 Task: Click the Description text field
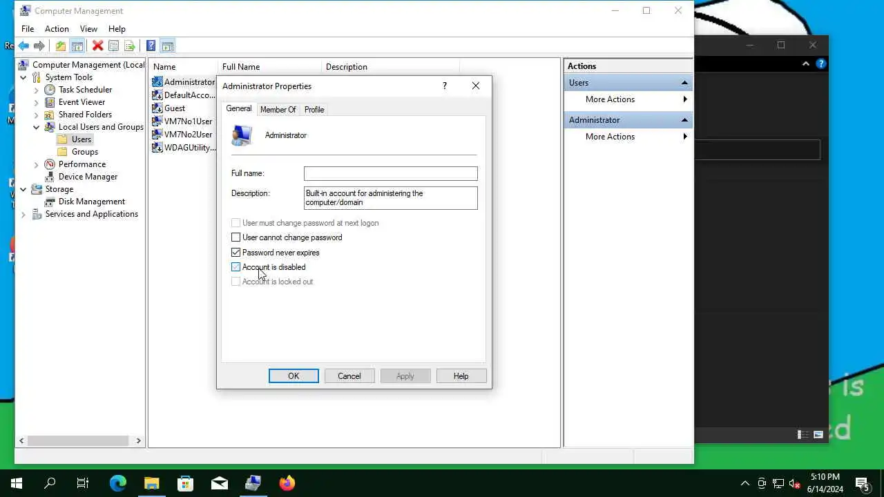pyautogui.click(x=391, y=198)
